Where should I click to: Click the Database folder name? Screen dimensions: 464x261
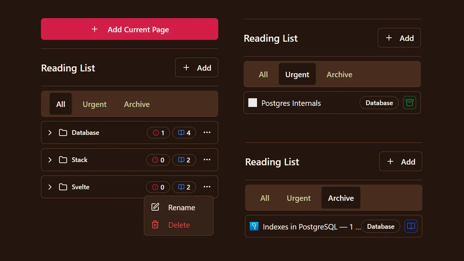click(86, 133)
